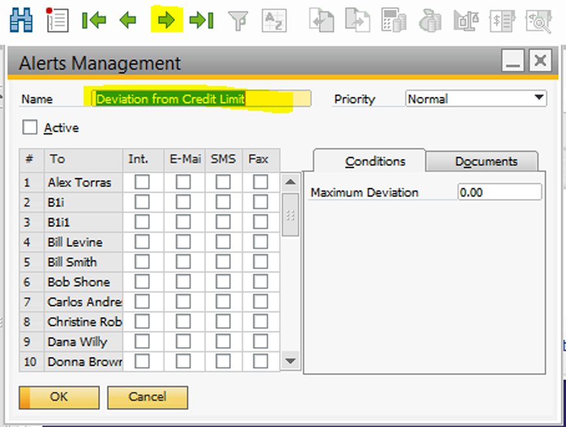The image size is (566, 427).
Task: Select the Find binoculars icon
Action: 21,19
